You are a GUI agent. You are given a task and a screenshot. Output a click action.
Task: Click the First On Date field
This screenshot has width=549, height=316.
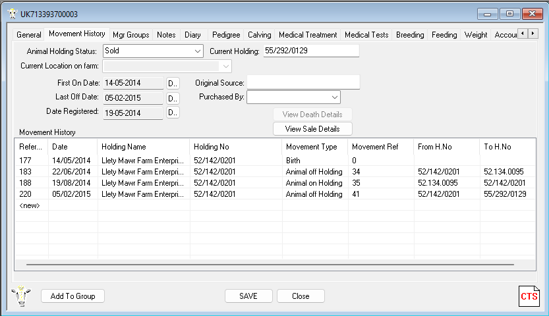[x=133, y=83]
